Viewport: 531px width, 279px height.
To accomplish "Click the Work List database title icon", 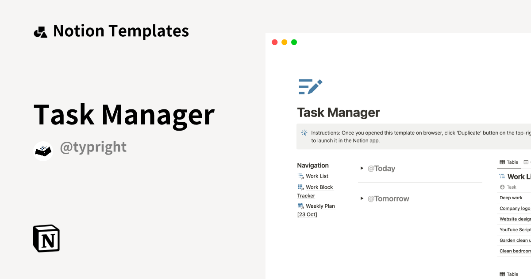I will point(503,176).
